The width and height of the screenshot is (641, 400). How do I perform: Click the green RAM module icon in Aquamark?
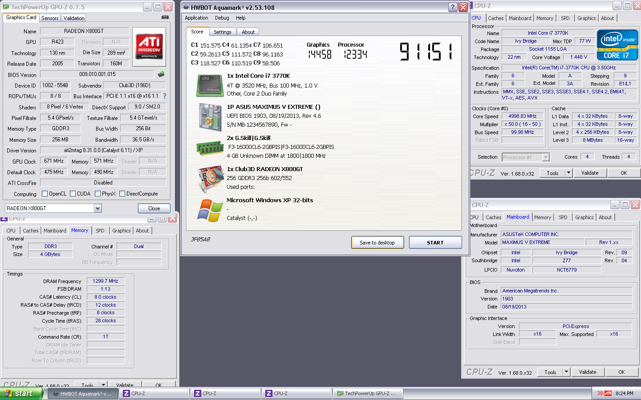click(x=210, y=148)
